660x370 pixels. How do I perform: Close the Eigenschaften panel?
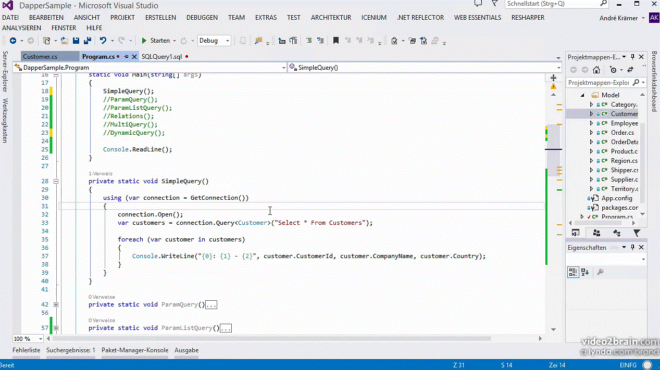point(641,248)
